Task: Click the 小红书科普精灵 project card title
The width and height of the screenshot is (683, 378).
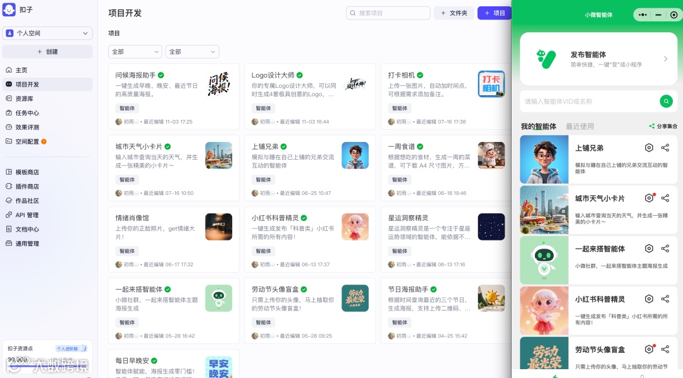Action: pyautogui.click(x=275, y=218)
